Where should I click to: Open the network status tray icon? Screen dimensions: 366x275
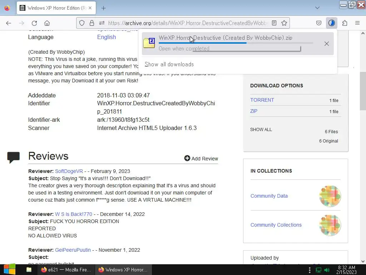318,270
